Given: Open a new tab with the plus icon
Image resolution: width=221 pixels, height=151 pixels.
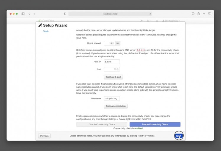Looking at the screenshot, I should [204, 14].
